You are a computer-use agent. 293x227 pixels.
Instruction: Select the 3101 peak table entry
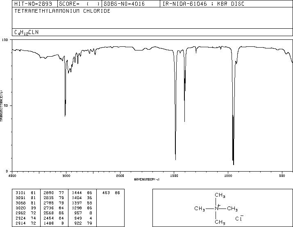point(25,193)
